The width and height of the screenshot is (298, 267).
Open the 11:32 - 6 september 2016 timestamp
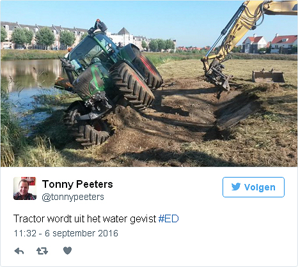click(66, 233)
